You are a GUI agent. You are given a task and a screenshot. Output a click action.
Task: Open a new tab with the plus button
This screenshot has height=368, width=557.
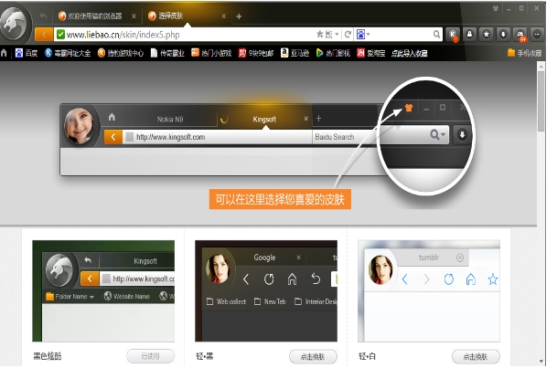click(239, 16)
